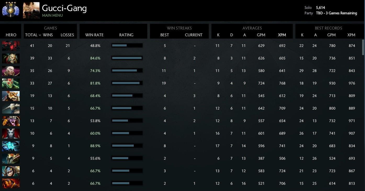Screen dimensions: 365x191
Task: Open the cat profile avatar picture
Action: 31,10
